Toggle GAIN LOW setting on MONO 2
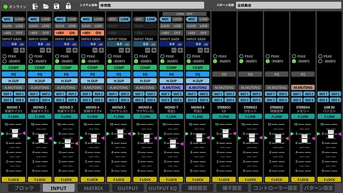This screenshot has width=343, height=193. pyautogui.click(x=39, y=26)
